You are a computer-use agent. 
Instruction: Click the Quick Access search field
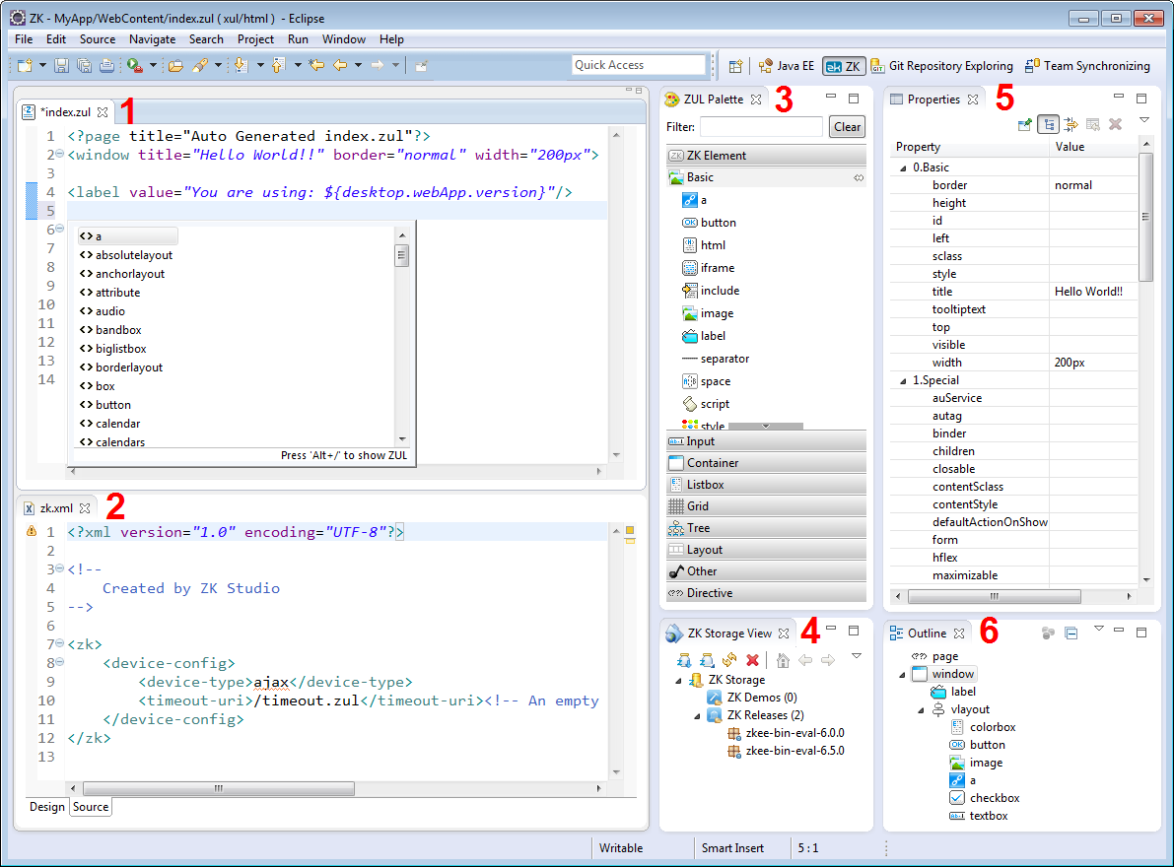click(x=640, y=65)
